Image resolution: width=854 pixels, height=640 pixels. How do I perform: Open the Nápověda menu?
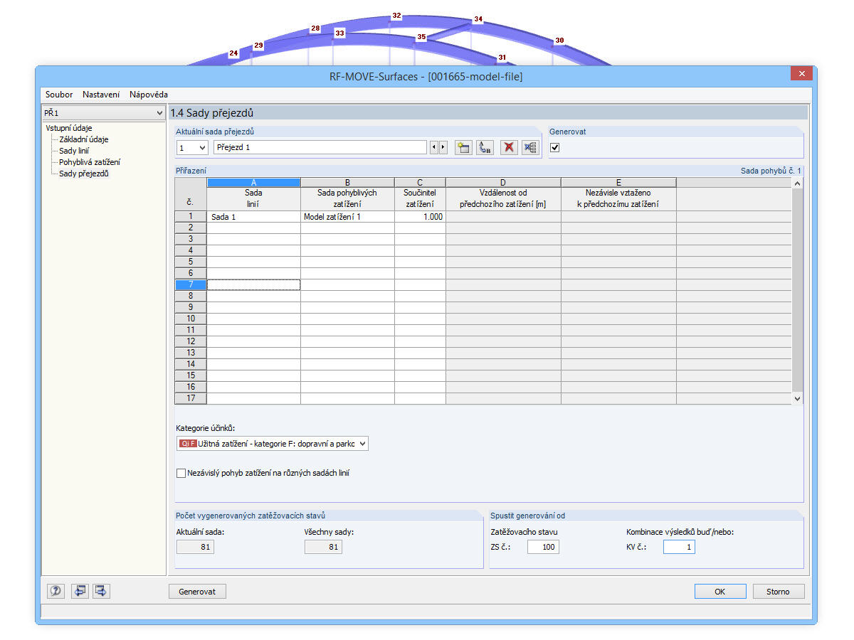(149, 95)
